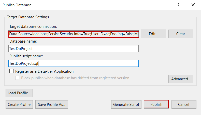
Task: Choose Save Profile As...
Action: [x=52, y=104]
